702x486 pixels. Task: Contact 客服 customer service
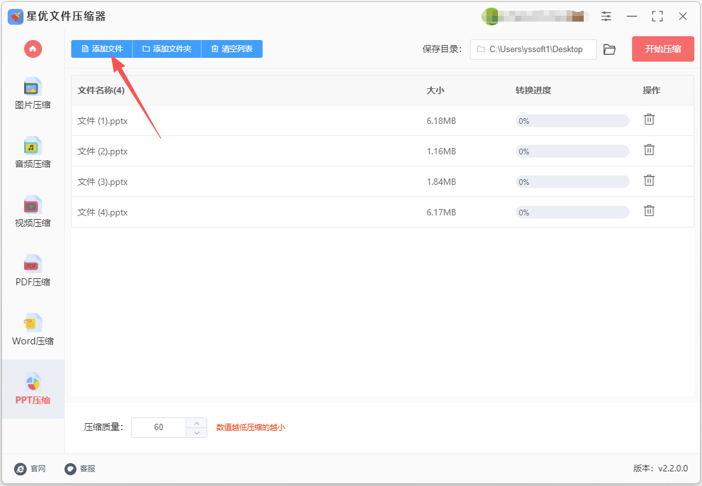pos(80,469)
